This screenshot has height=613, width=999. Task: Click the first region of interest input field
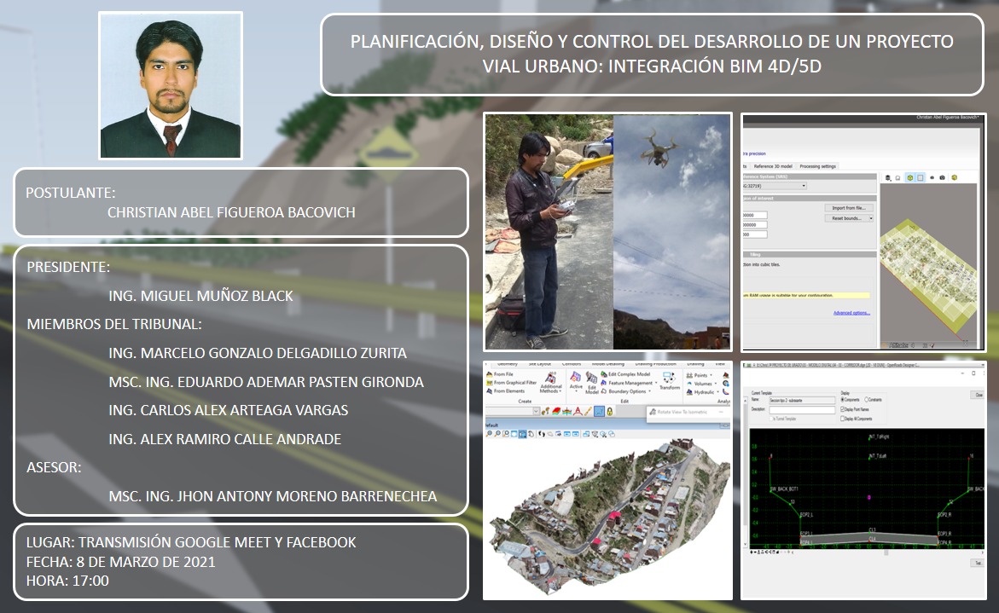coord(754,215)
